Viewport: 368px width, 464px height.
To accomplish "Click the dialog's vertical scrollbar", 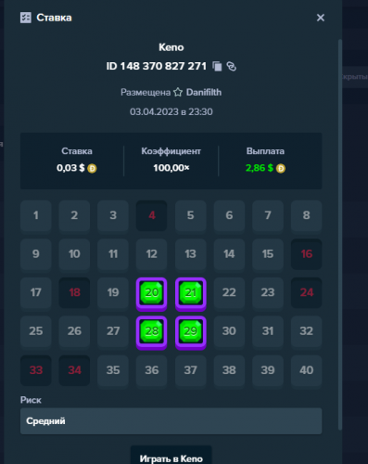I will pos(340,234).
